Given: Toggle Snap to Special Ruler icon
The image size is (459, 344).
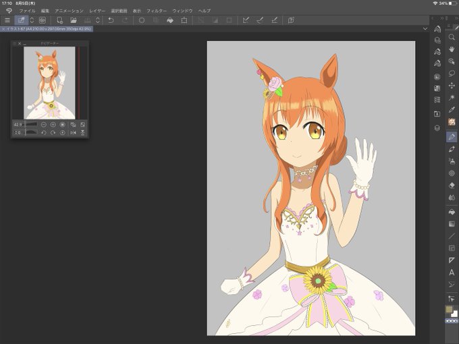Looking at the screenshot, I should (x=260, y=20).
